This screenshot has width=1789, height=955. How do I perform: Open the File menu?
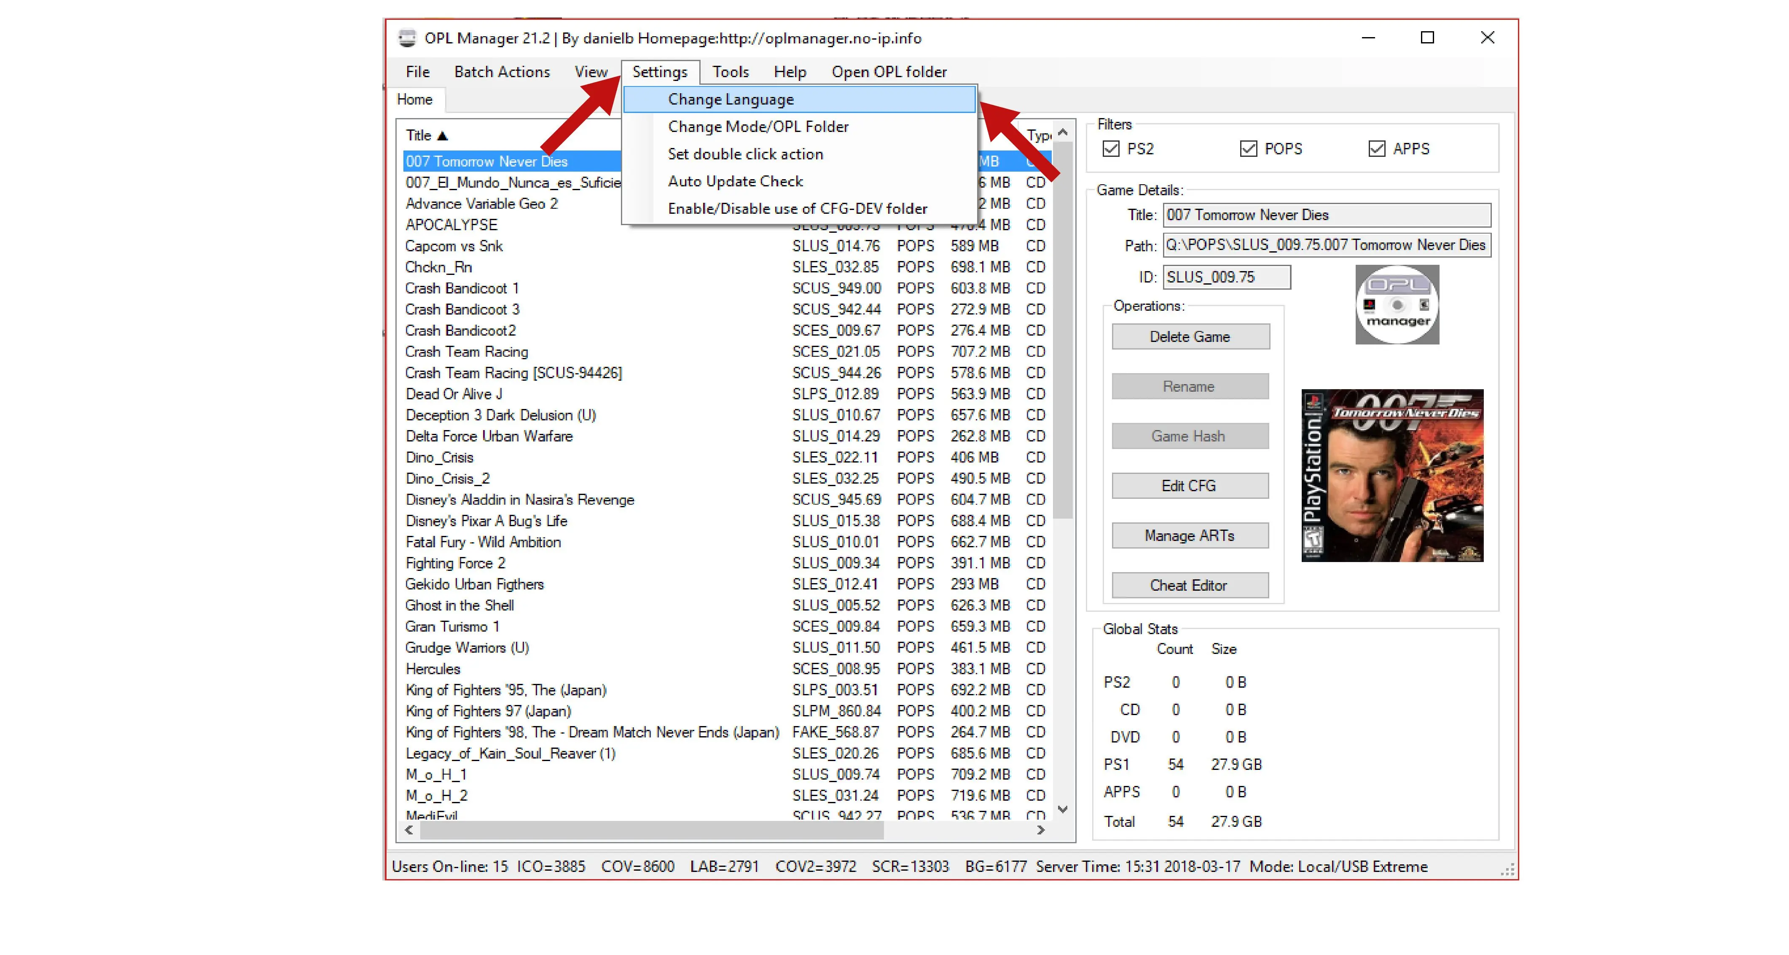(x=417, y=72)
